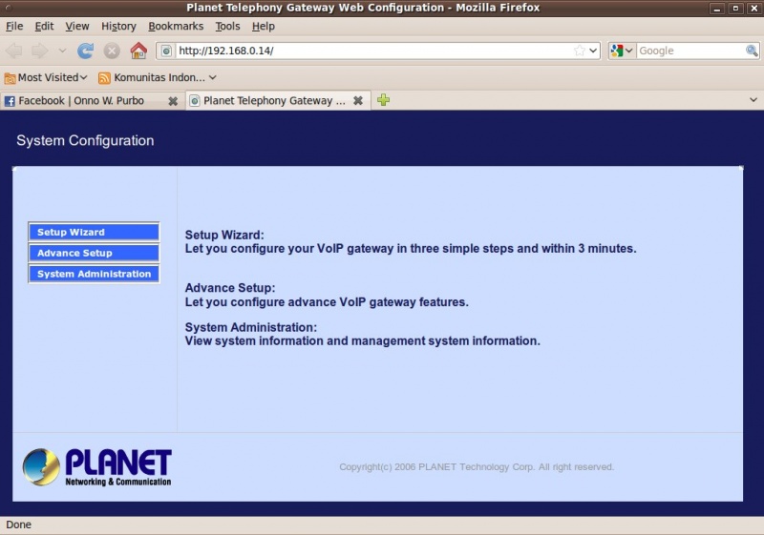Screen dimensions: 764x535
Task: Reload the page with refresh icon
Action: click(85, 51)
